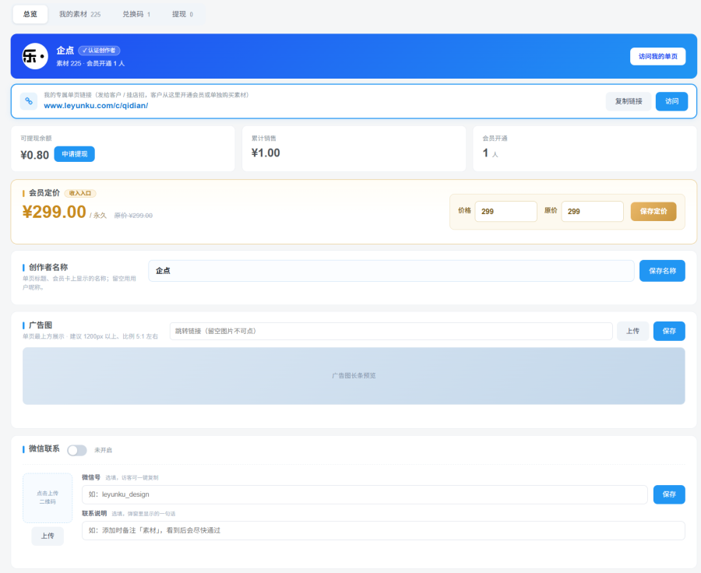Click the 复制链接 button

[629, 101]
